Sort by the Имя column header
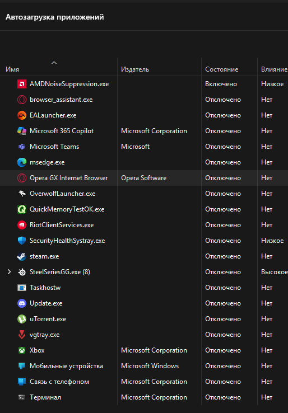 click(12, 69)
